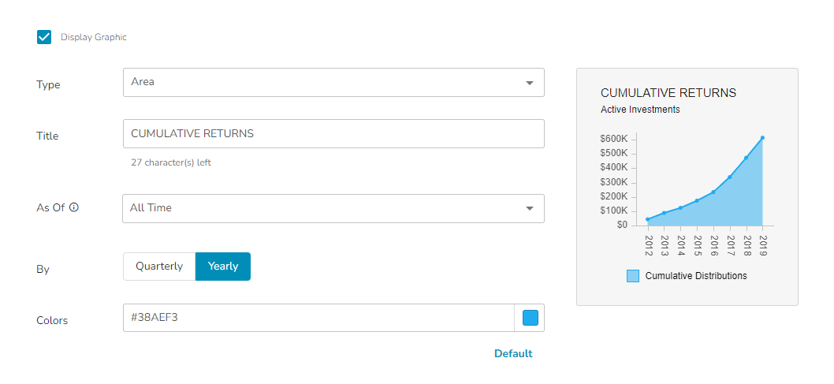Screen dimensions: 834x384
Task: Click the Cumulative Distributions legend label
Action: [x=696, y=276]
